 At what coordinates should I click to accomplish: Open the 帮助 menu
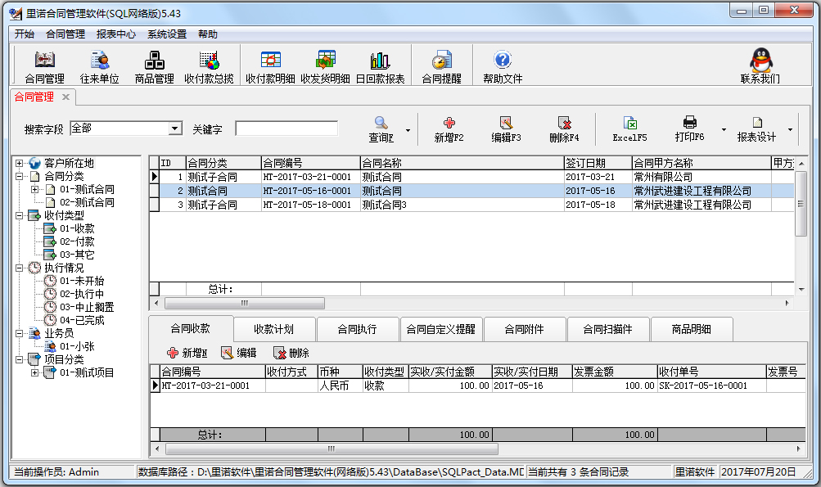(x=208, y=34)
